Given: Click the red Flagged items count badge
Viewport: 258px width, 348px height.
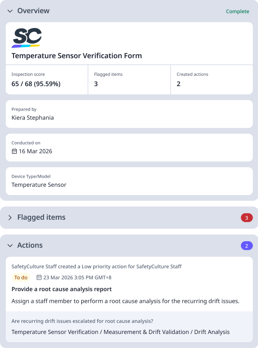Looking at the screenshot, I should (246, 217).
